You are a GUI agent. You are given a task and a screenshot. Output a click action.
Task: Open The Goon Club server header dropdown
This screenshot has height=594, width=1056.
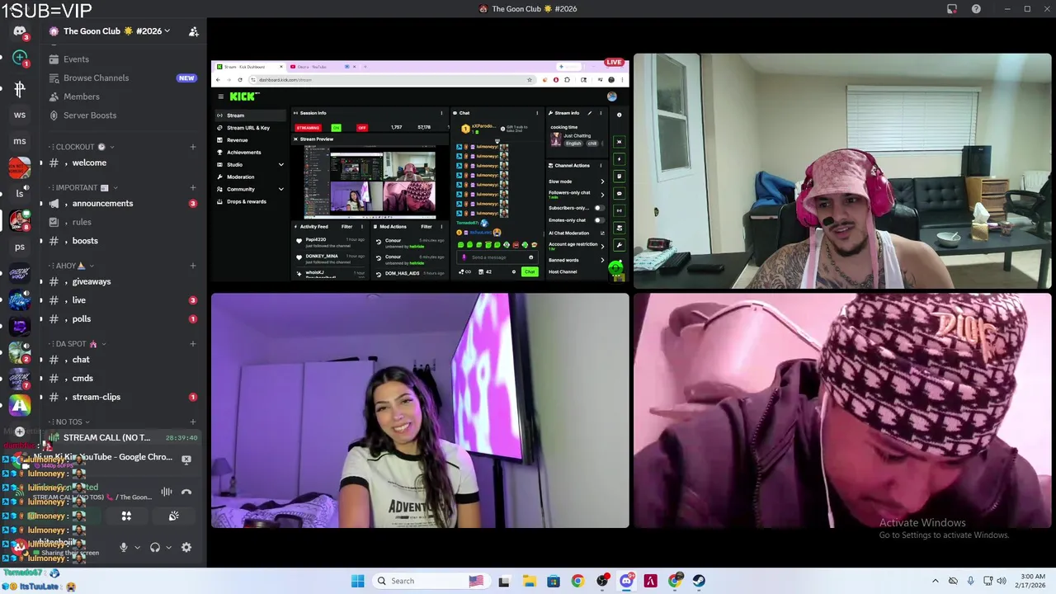pyautogui.click(x=115, y=31)
